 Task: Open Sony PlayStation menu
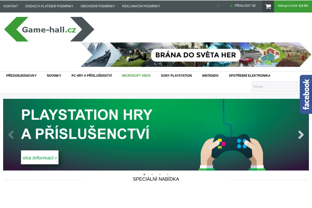click(x=176, y=76)
